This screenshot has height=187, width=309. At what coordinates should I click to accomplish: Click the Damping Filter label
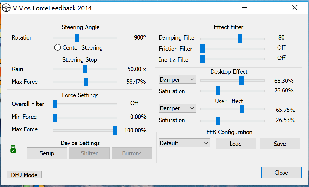[178, 37]
